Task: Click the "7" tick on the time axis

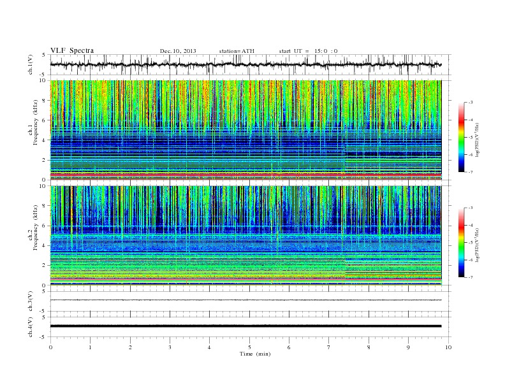Action: pos(329,347)
